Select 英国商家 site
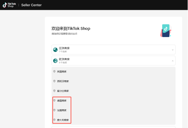 62,71
